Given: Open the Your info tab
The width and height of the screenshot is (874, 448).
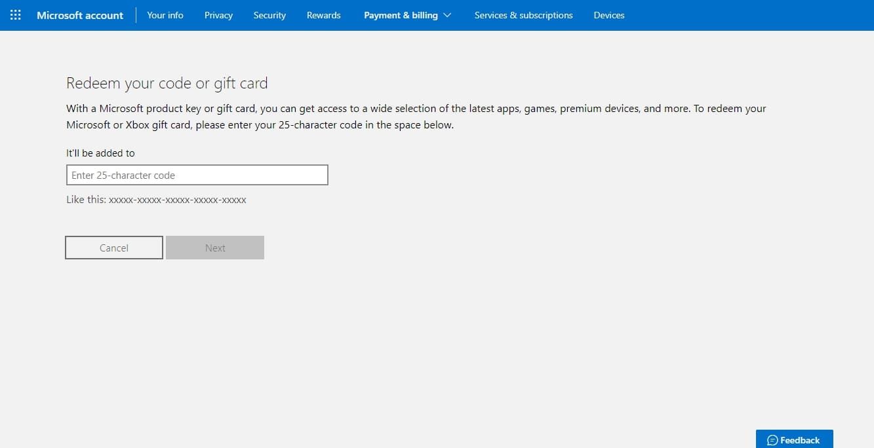Looking at the screenshot, I should [165, 15].
